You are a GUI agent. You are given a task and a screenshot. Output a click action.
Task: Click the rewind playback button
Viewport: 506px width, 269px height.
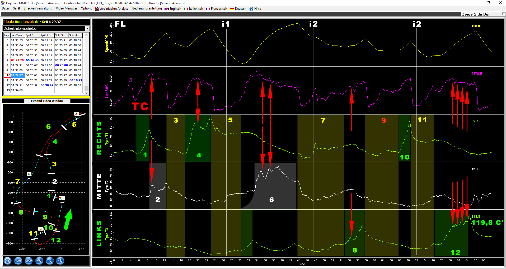point(8,261)
